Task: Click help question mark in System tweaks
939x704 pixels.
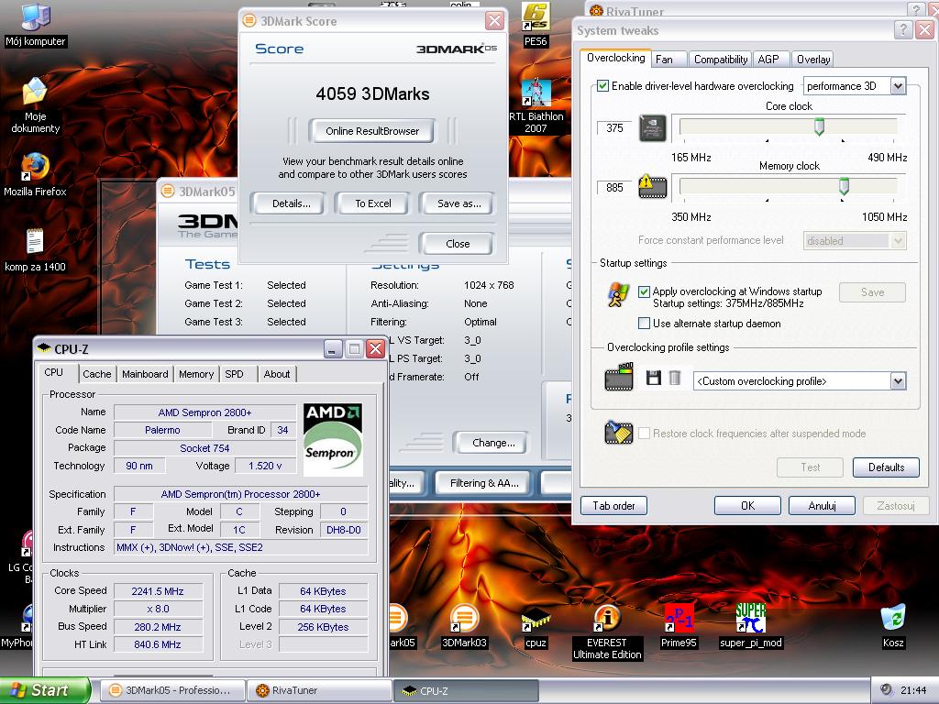Action: pyautogui.click(x=903, y=30)
